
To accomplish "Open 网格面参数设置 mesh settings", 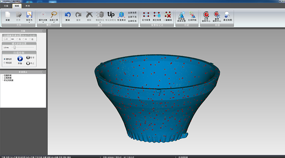I will click(182, 15).
